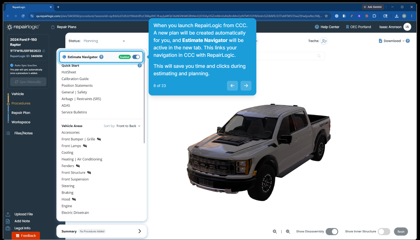
Task: Select Heating | Air Conditioning area
Action: tap(82, 159)
